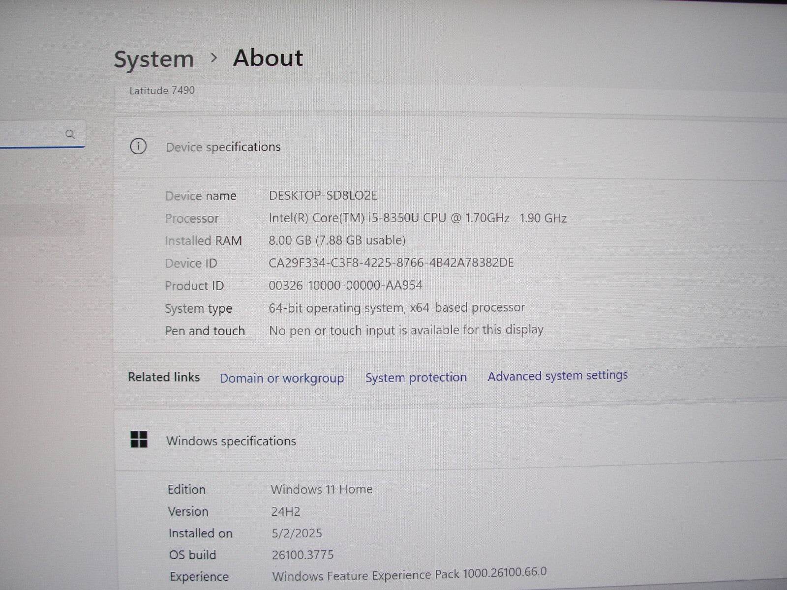This screenshot has width=787, height=590.
Task: Click the Latitude 7490 device label
Action: click(162, 90)
